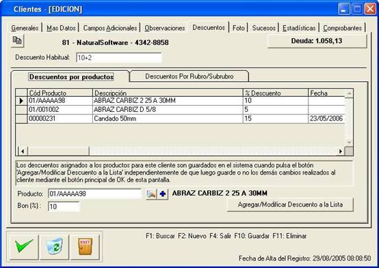This screenshot has width=379, height=268.
Task: Focus the Bon (%) input field
Action: [x=64, y=207]
